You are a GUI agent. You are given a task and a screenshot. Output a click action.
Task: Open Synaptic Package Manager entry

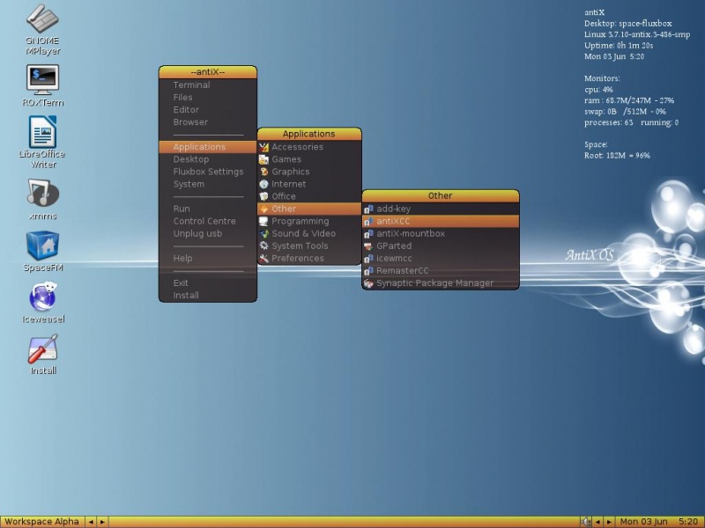[441, 282]
